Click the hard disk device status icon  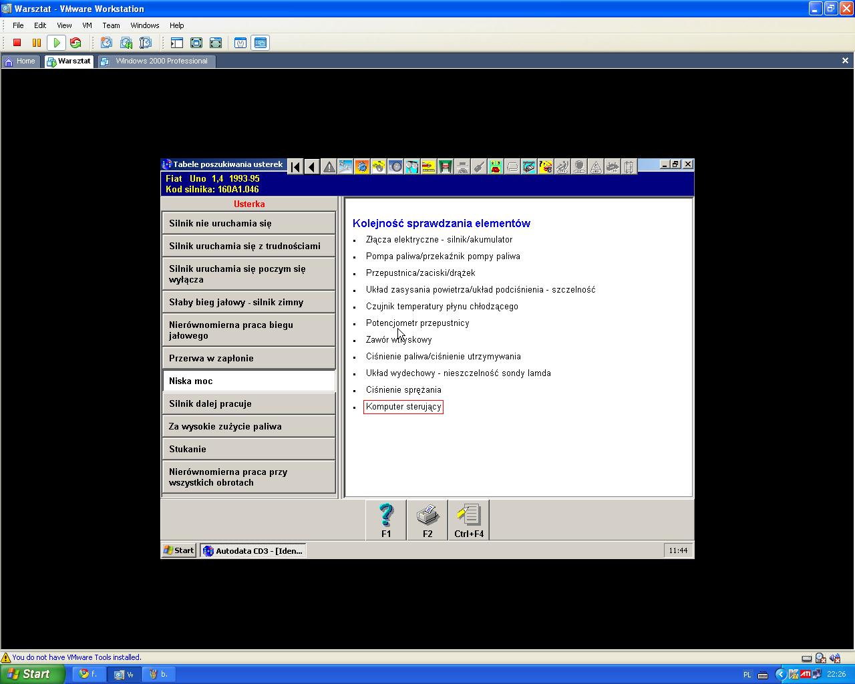pyautogui.click(x=807, y=658)
